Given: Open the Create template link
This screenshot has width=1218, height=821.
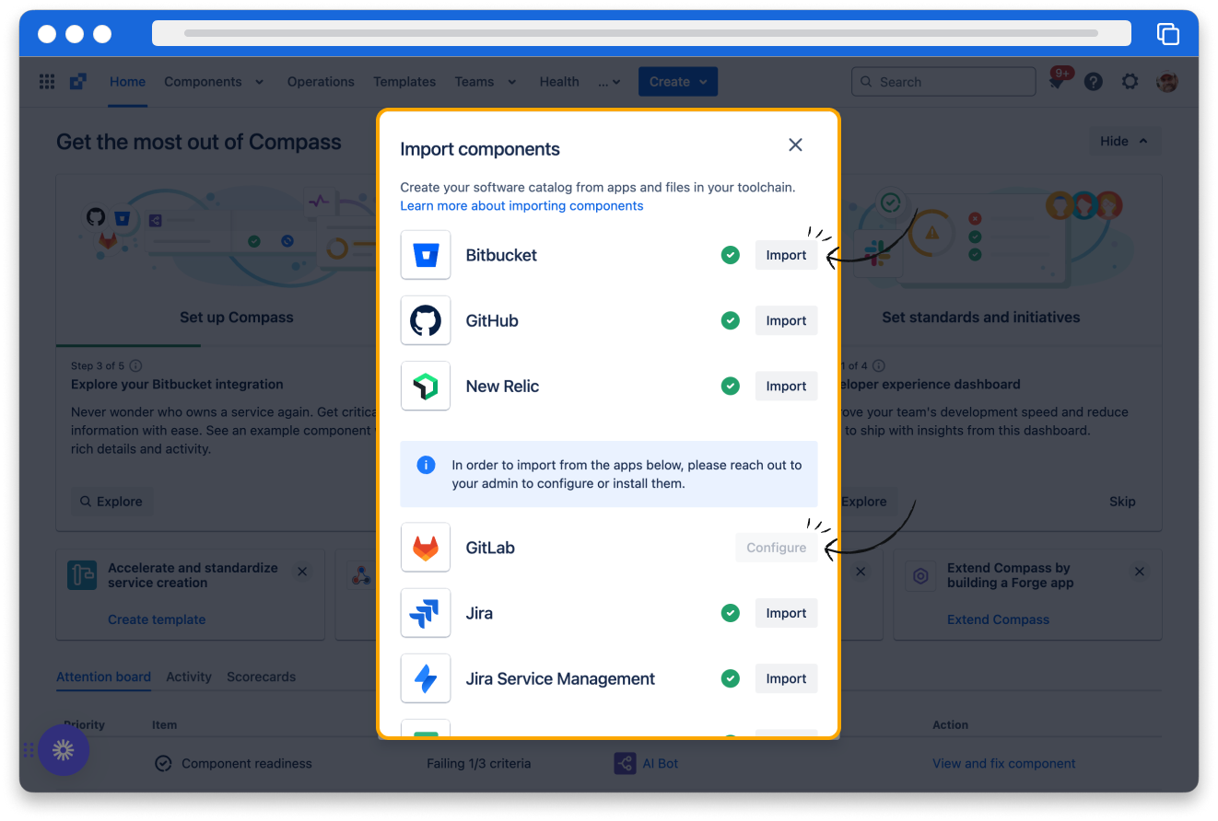Looking at the screenshot, I should [x=157, y=619].
